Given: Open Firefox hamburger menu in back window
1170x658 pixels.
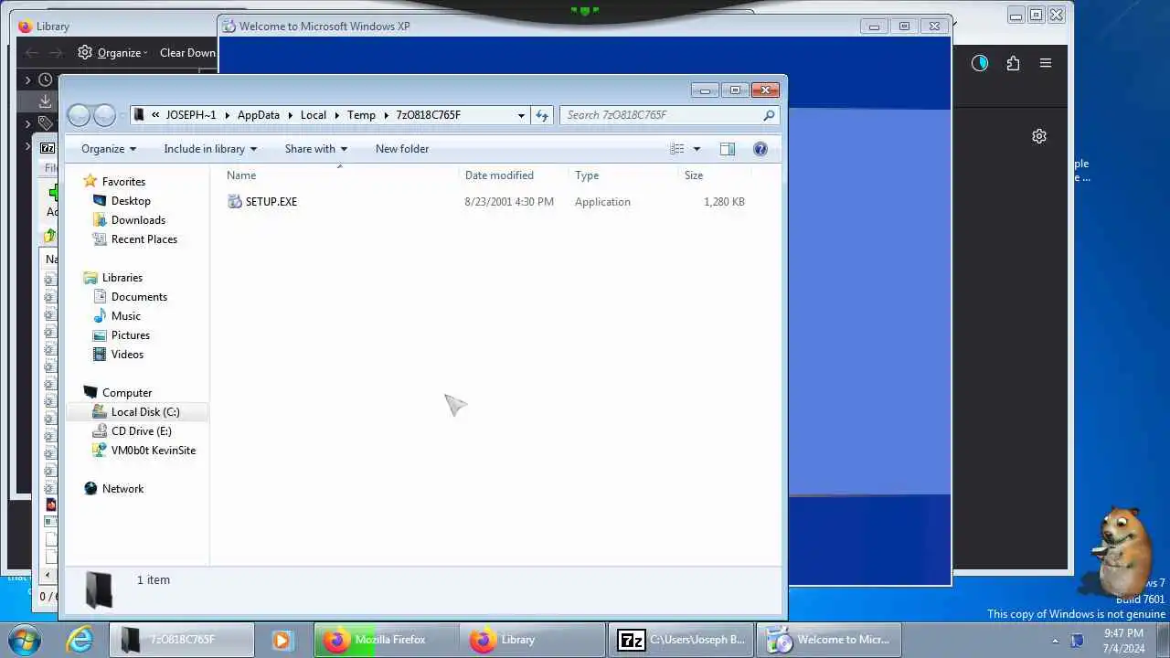Looking at the screenshot, I should [1046, 63].
